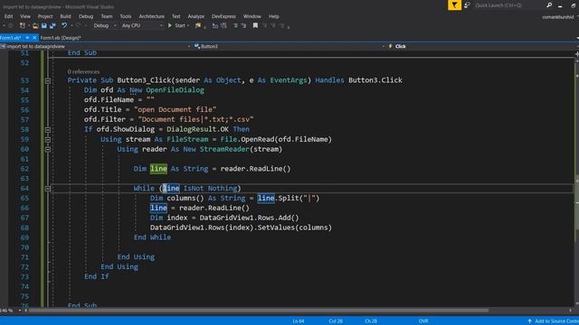Open the View menu

25,16
